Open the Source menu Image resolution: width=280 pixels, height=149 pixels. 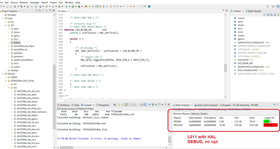pyautogui.click(x=14, y=3)
